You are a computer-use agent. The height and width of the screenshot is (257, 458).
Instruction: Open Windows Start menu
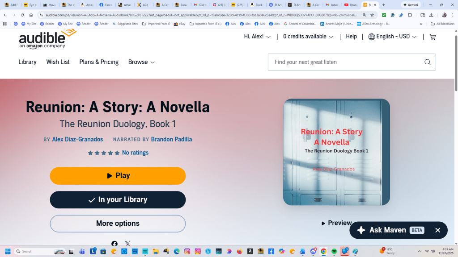tap(8, 251)
